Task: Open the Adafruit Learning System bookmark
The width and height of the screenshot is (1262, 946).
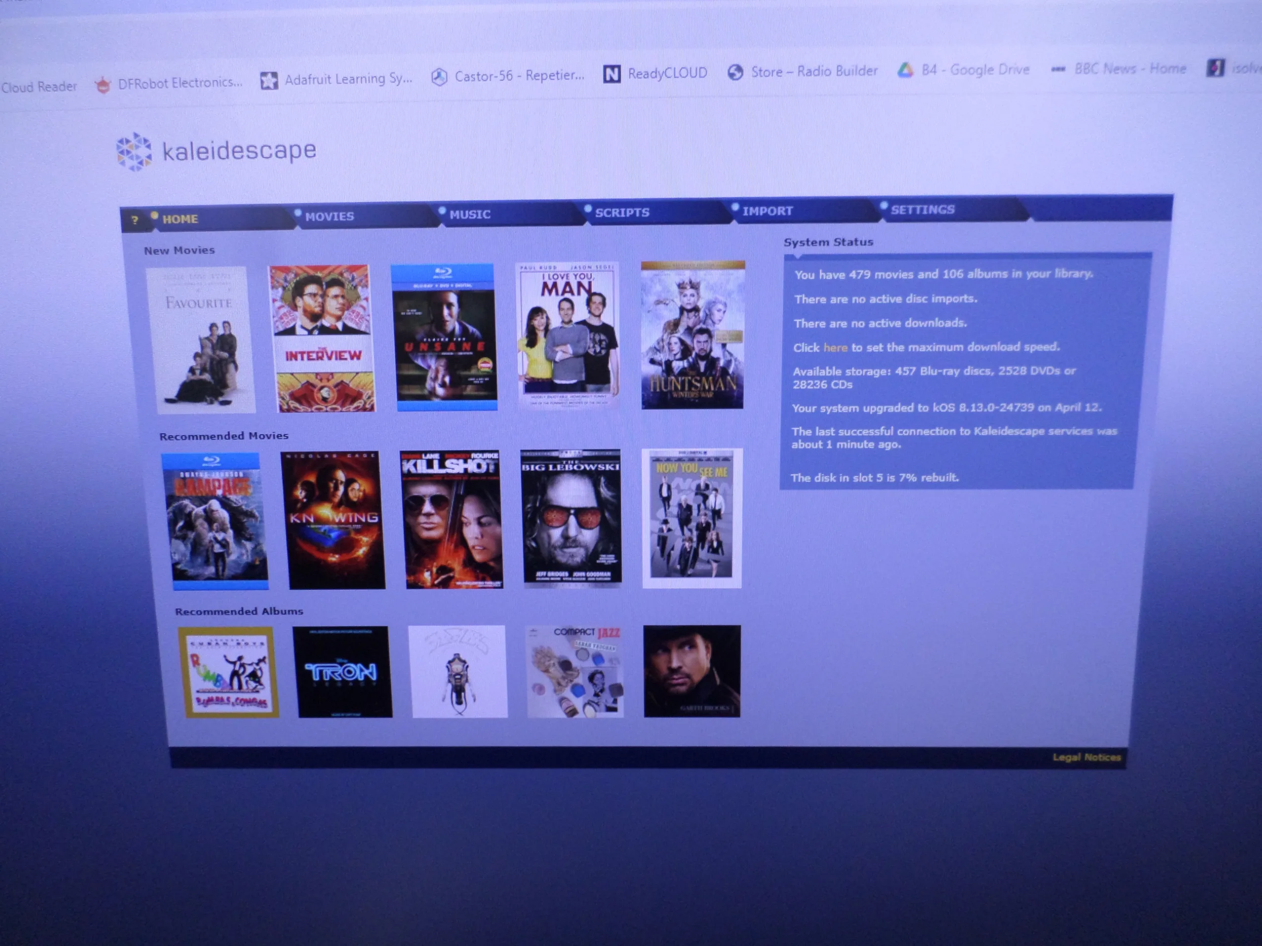Action: [x=337, y=79]
